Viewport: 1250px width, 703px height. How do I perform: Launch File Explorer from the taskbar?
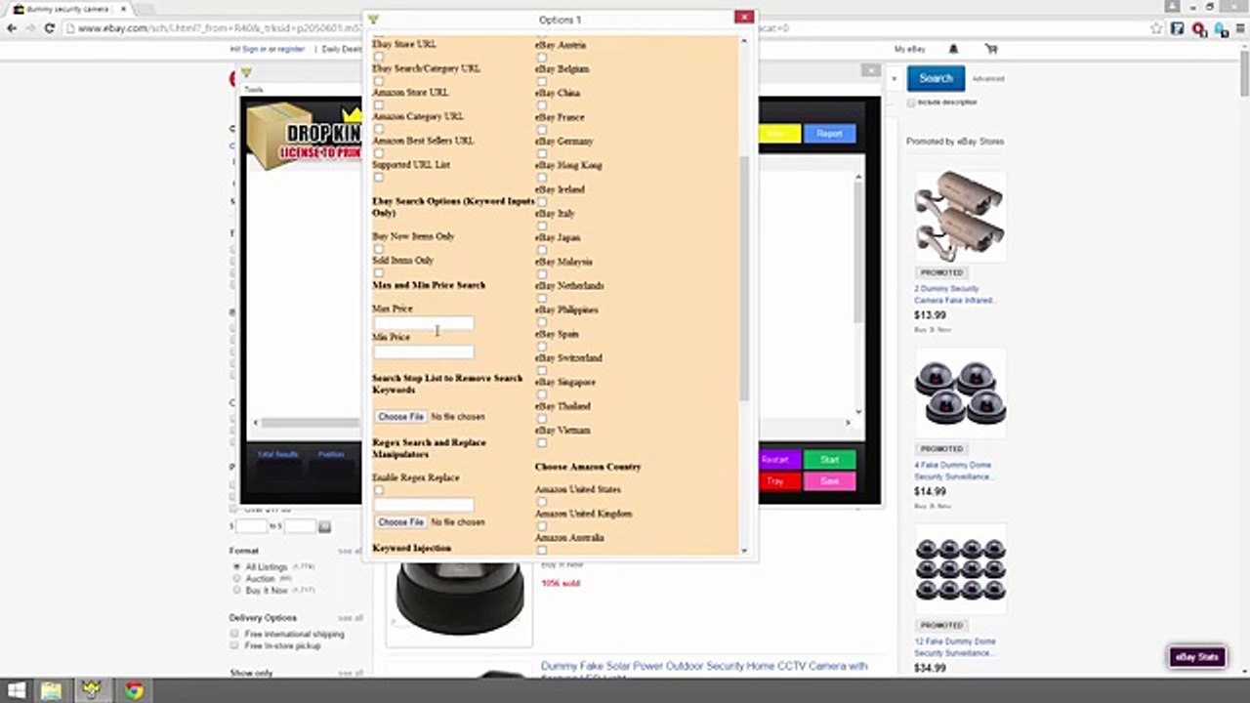[x=51, y=691]
